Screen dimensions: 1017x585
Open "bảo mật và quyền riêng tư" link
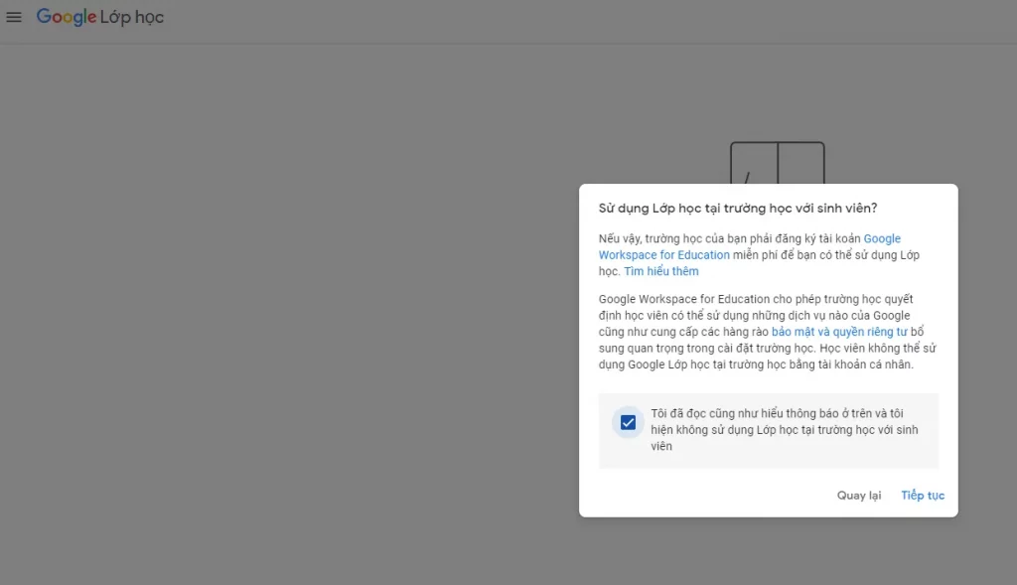[x=839, y=332]
